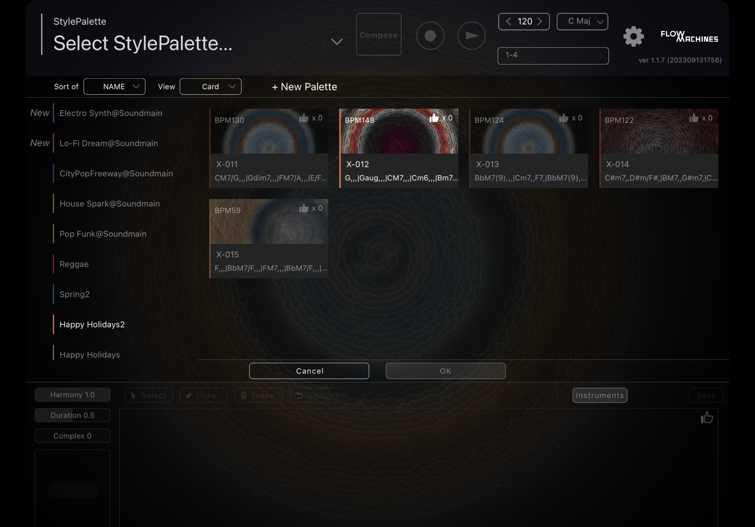755x527 pixels.
Task: Select Electro Synth@Soundmain palette
Action: pyautogui.click(x=111, y=113)
